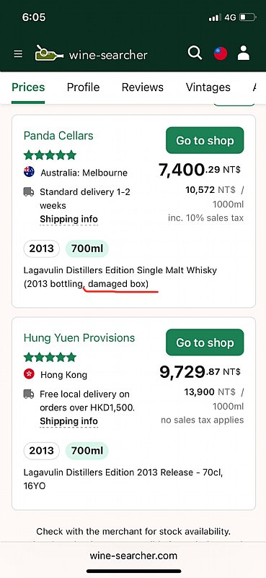The width and height of the screenshot is (266, 578).
Task: Switch to the Reviews tab
Action: (143, 87)
